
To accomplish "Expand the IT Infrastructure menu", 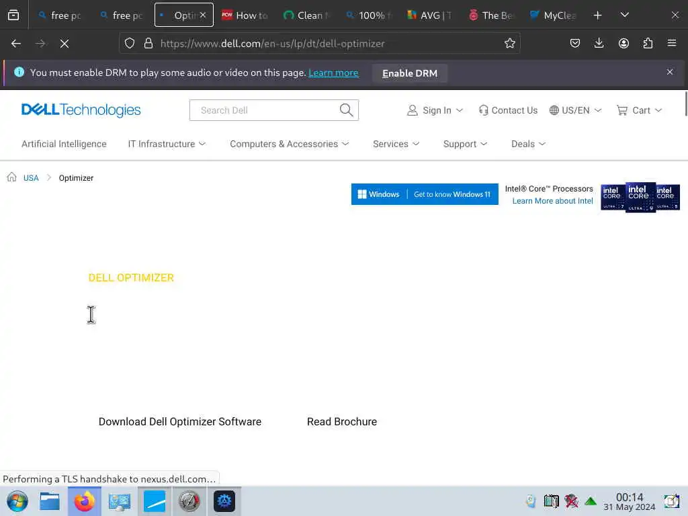I will click(167, 144).
